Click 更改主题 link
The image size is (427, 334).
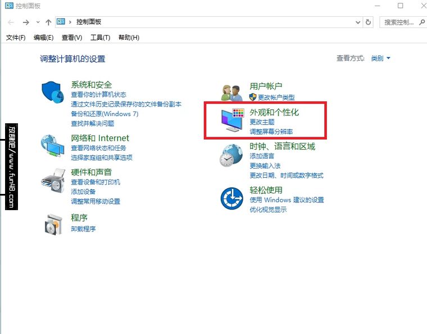coord(262,122)
